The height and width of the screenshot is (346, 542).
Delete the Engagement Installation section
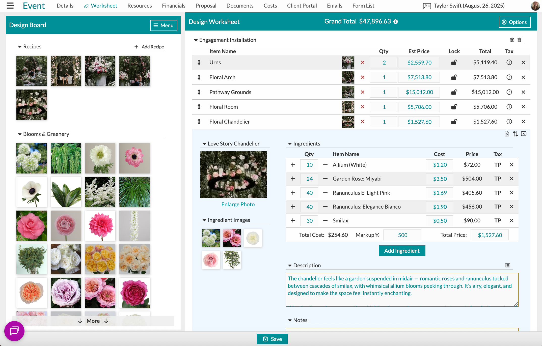point(520,40)
